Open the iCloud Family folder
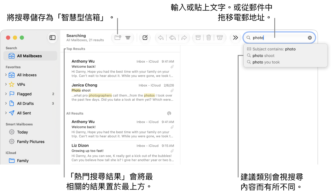The width and height of the screenshot is (331, 193). [30, 161]
